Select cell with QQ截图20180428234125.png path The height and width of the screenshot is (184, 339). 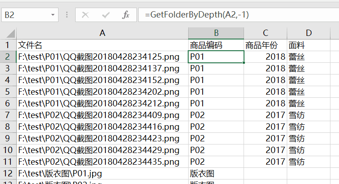coord(102,57)
